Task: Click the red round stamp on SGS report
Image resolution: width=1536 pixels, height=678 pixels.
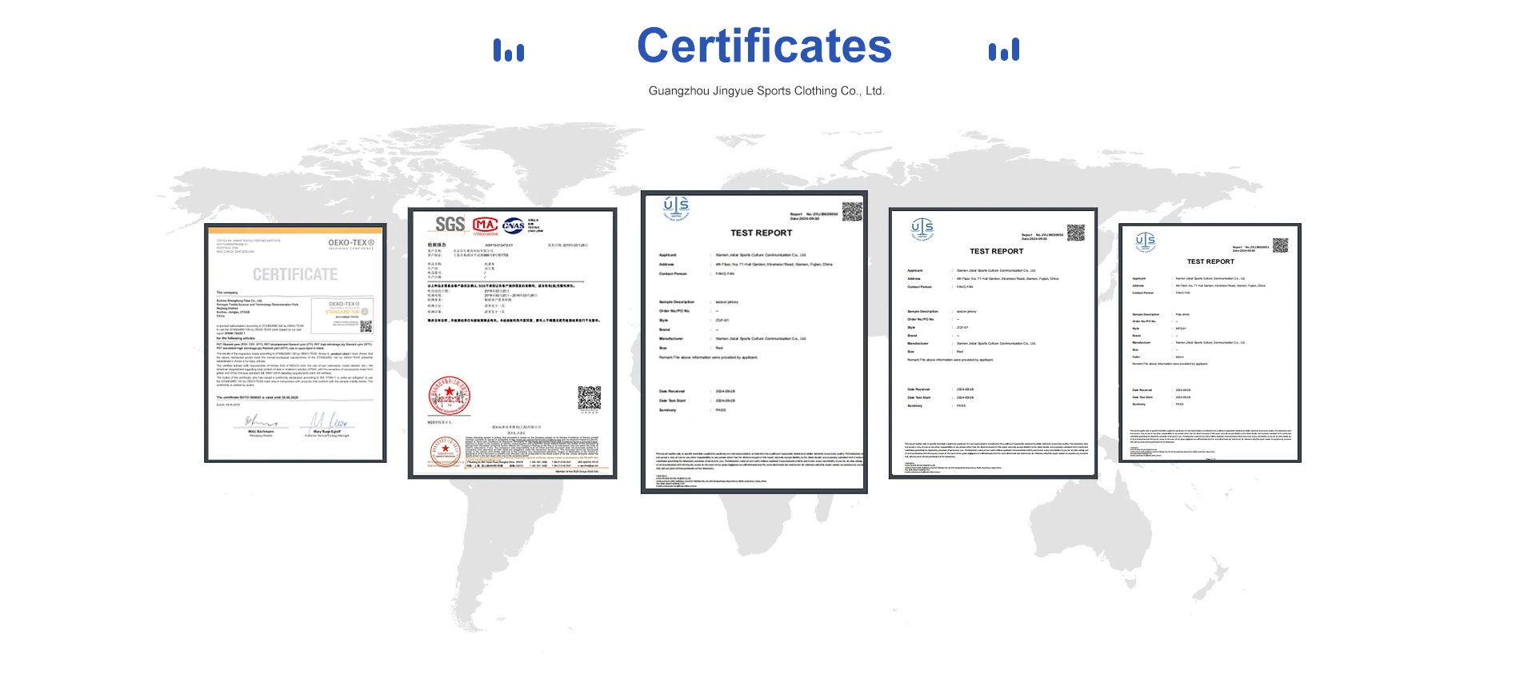Action: [450, 396]
